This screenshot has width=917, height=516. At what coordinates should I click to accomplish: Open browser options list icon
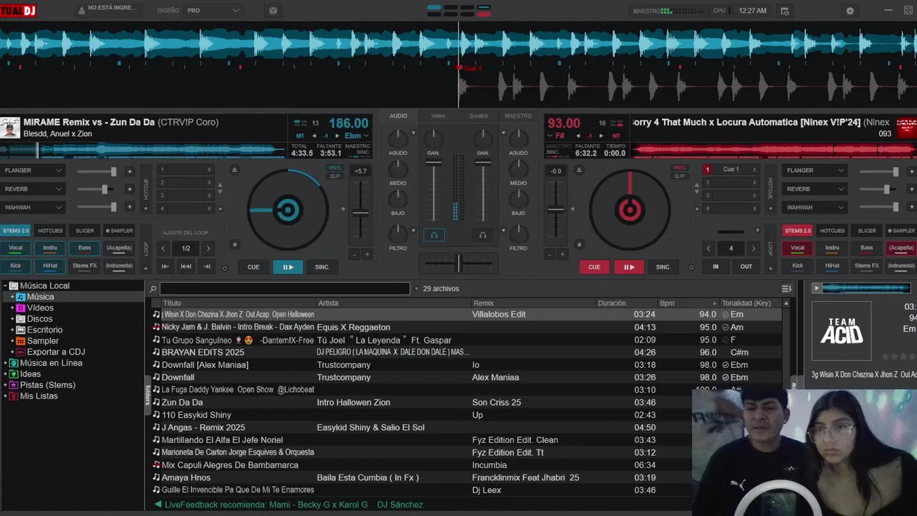[x=787, y=289]
